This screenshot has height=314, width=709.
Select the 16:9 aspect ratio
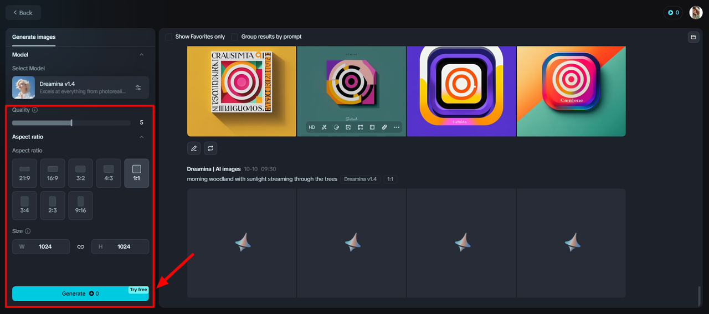pyautogui.click(x=53, y=173)
